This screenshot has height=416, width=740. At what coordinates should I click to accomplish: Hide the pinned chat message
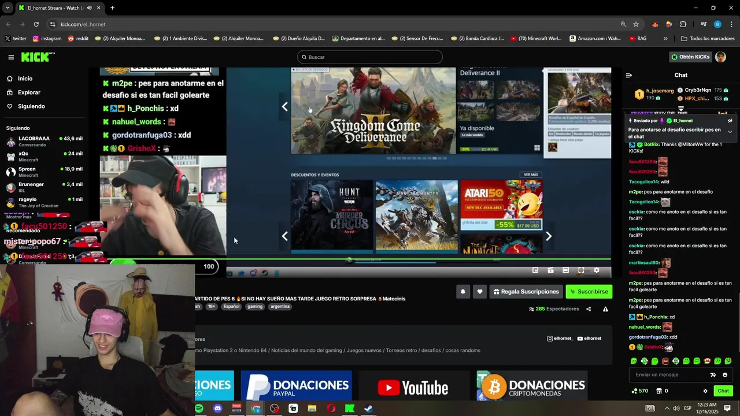click(x=730, y=121)
